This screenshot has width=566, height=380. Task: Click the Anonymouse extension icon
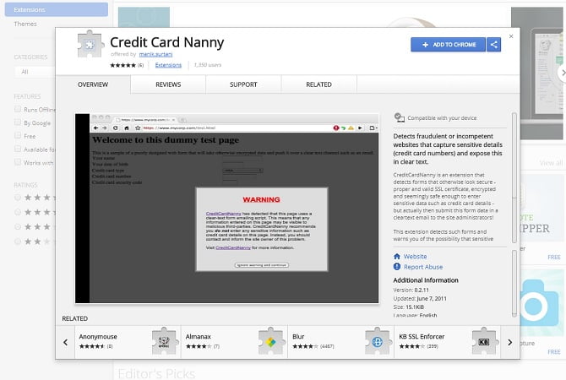coord(165,341)
